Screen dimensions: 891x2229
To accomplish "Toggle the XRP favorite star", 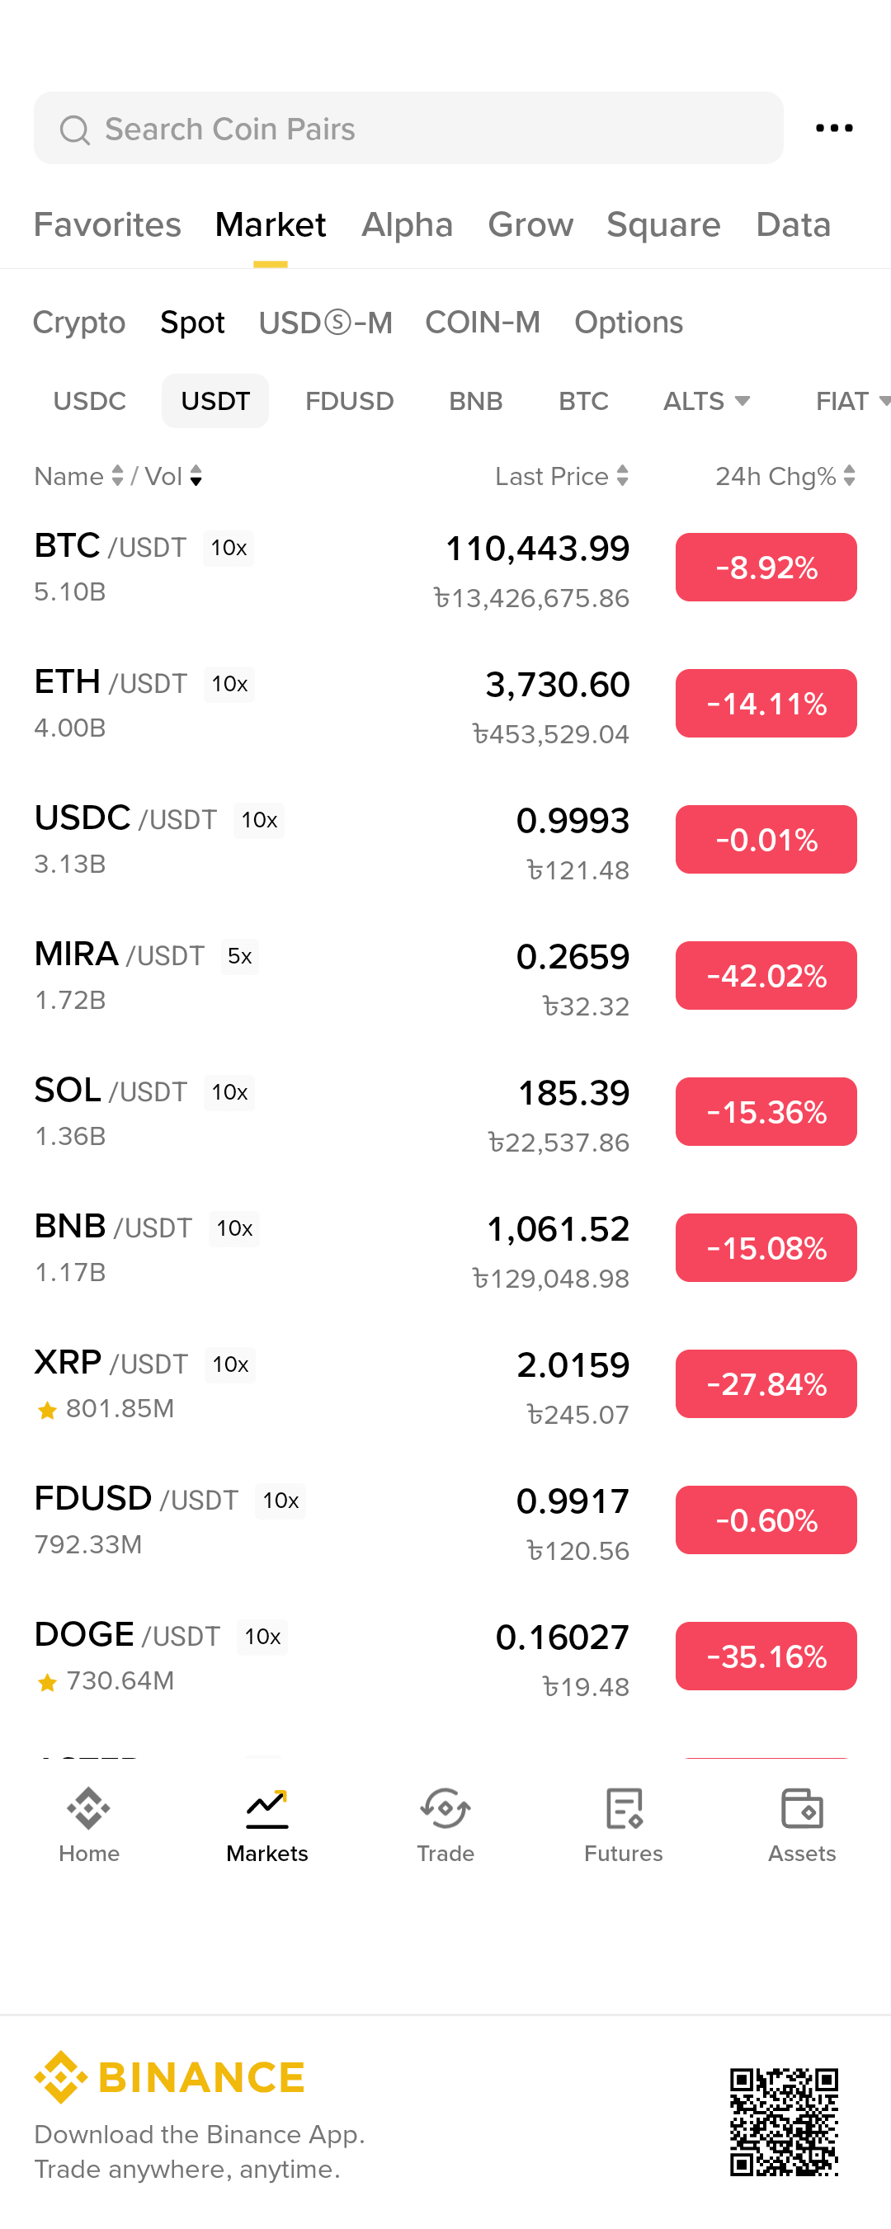I will [x=47, y=1411].
